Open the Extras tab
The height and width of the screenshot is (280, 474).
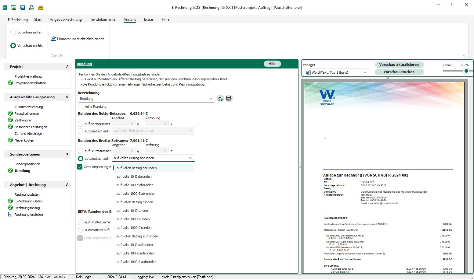tap(149, 19)
